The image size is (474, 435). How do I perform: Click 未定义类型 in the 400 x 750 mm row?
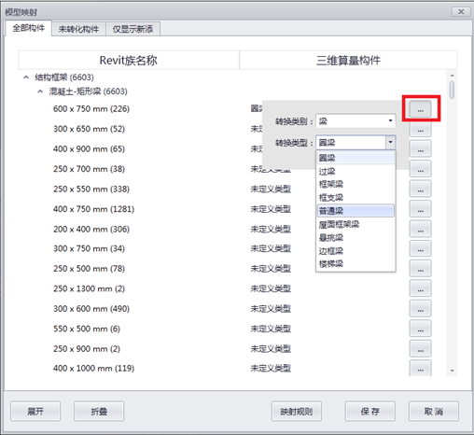tap(271, 209)
